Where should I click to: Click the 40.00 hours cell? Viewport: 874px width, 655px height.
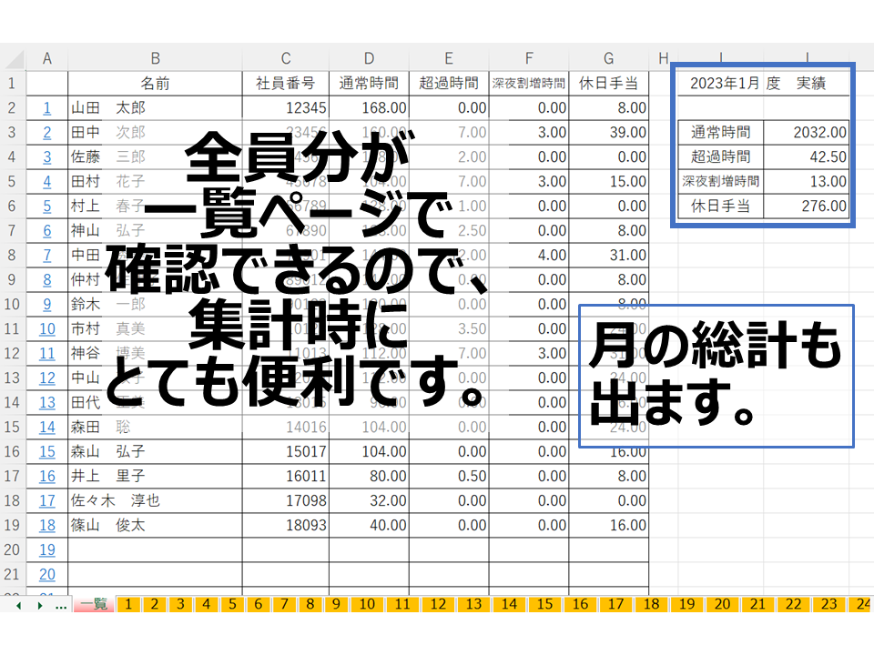tap(369, 525)
